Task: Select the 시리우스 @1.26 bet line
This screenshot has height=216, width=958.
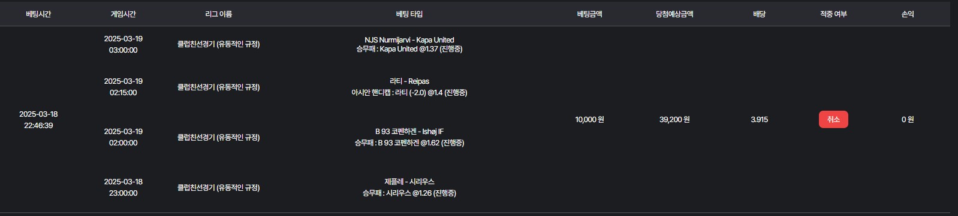Action: coord(409,193)
